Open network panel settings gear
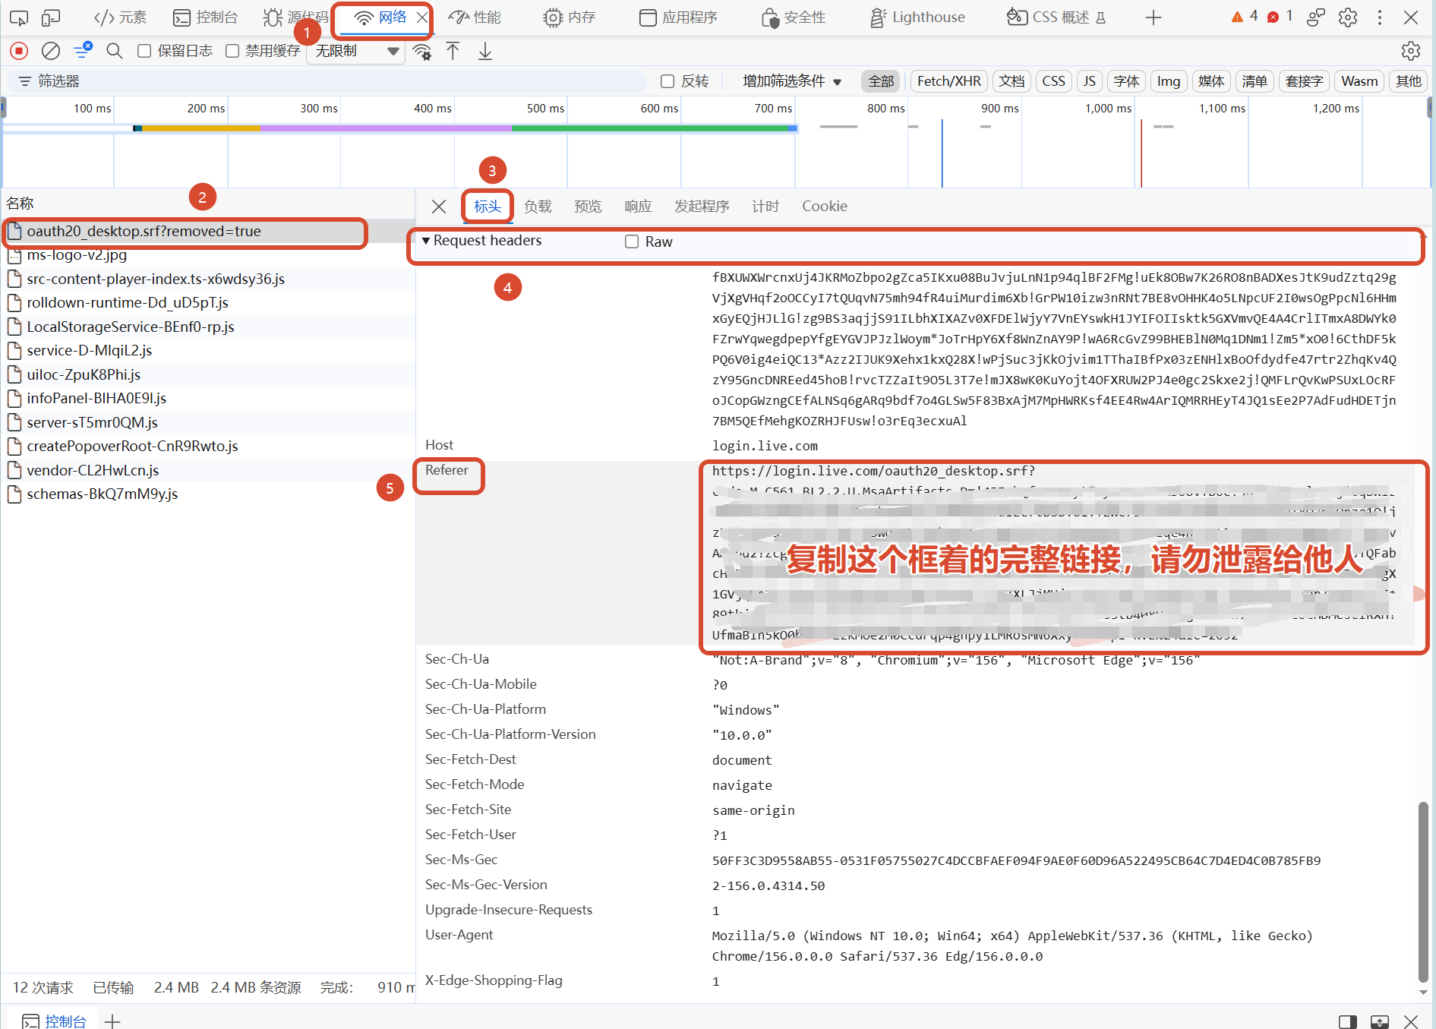Screen dimensions: 1436x1029 (1411, 51)
